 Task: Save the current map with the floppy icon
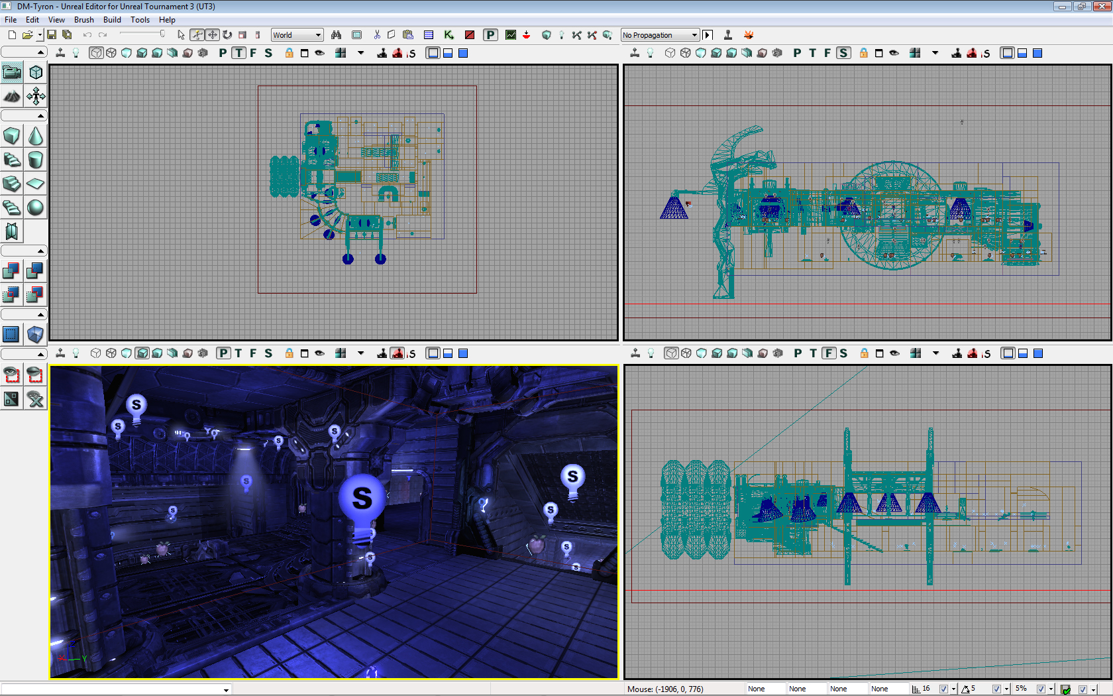click(52, 35)
